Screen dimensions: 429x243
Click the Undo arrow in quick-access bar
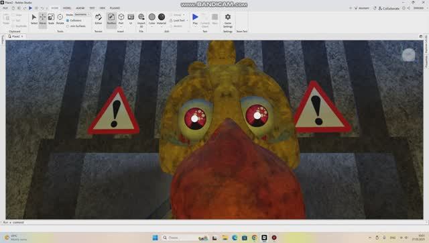42,8
